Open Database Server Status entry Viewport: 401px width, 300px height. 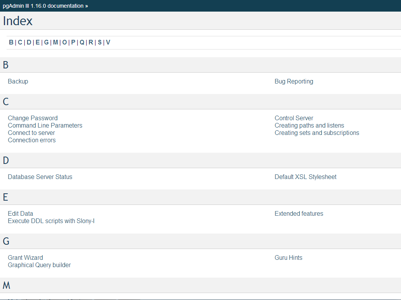[40, 177]
